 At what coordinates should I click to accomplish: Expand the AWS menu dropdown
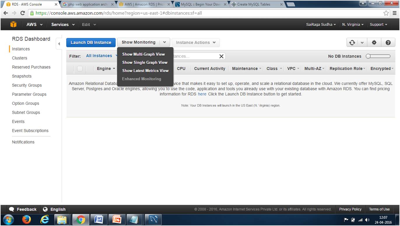pyautogui.click(x=34, y=25)
